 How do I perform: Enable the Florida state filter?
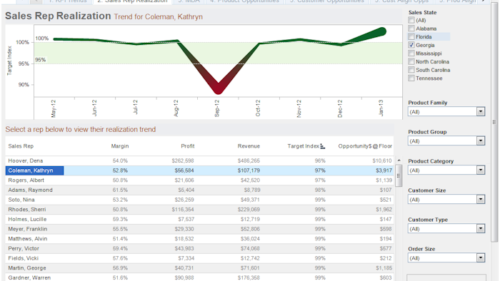point(411,36)
